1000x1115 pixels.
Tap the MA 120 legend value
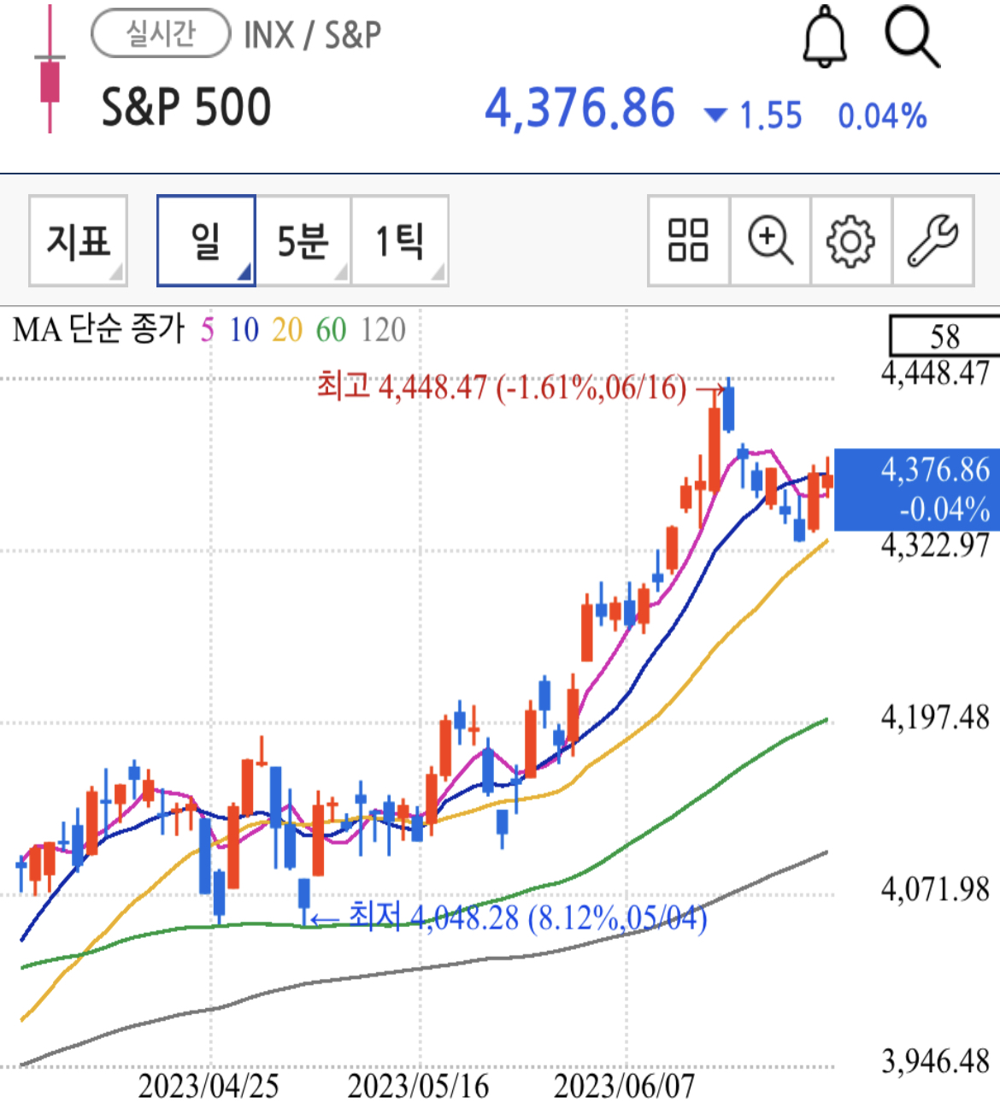point(383,330)
